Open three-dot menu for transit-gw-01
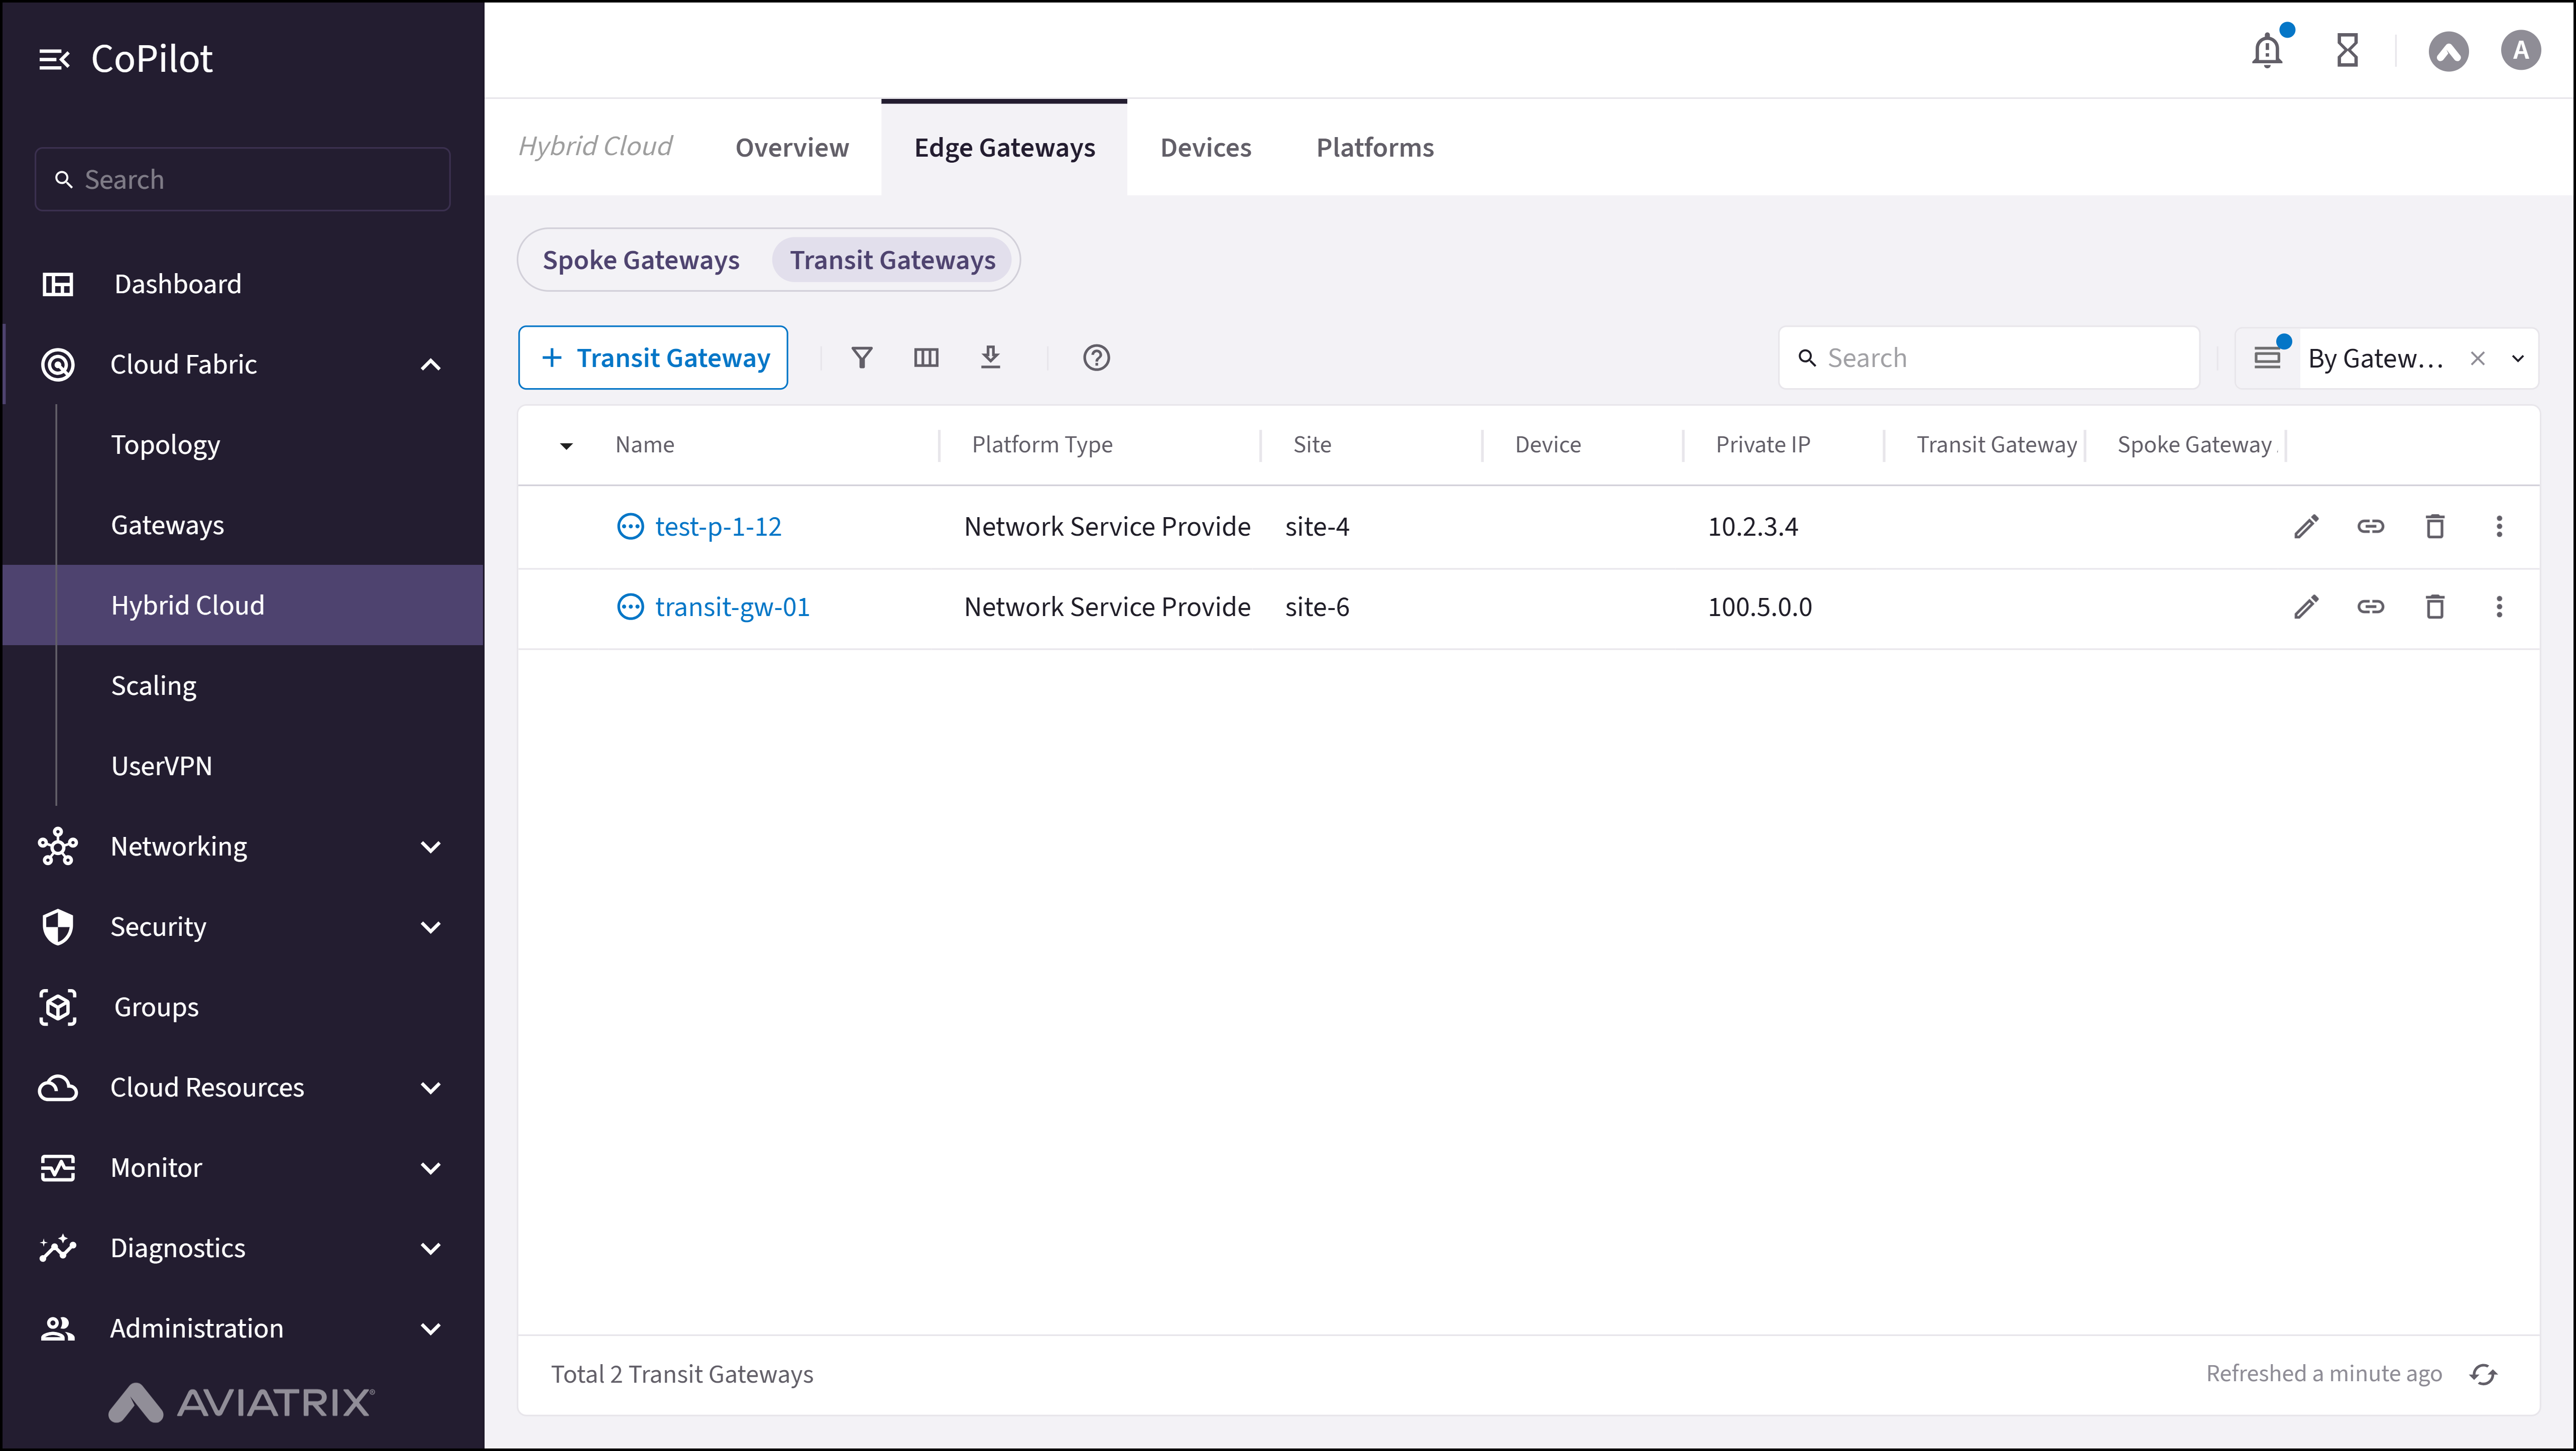 pyautogui.click(x=2499, y=607)
